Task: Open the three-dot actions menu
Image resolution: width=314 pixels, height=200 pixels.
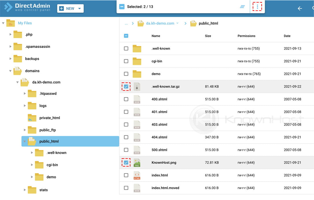Action: tap(257, 6)
